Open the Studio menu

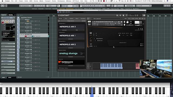click(54, 1)
